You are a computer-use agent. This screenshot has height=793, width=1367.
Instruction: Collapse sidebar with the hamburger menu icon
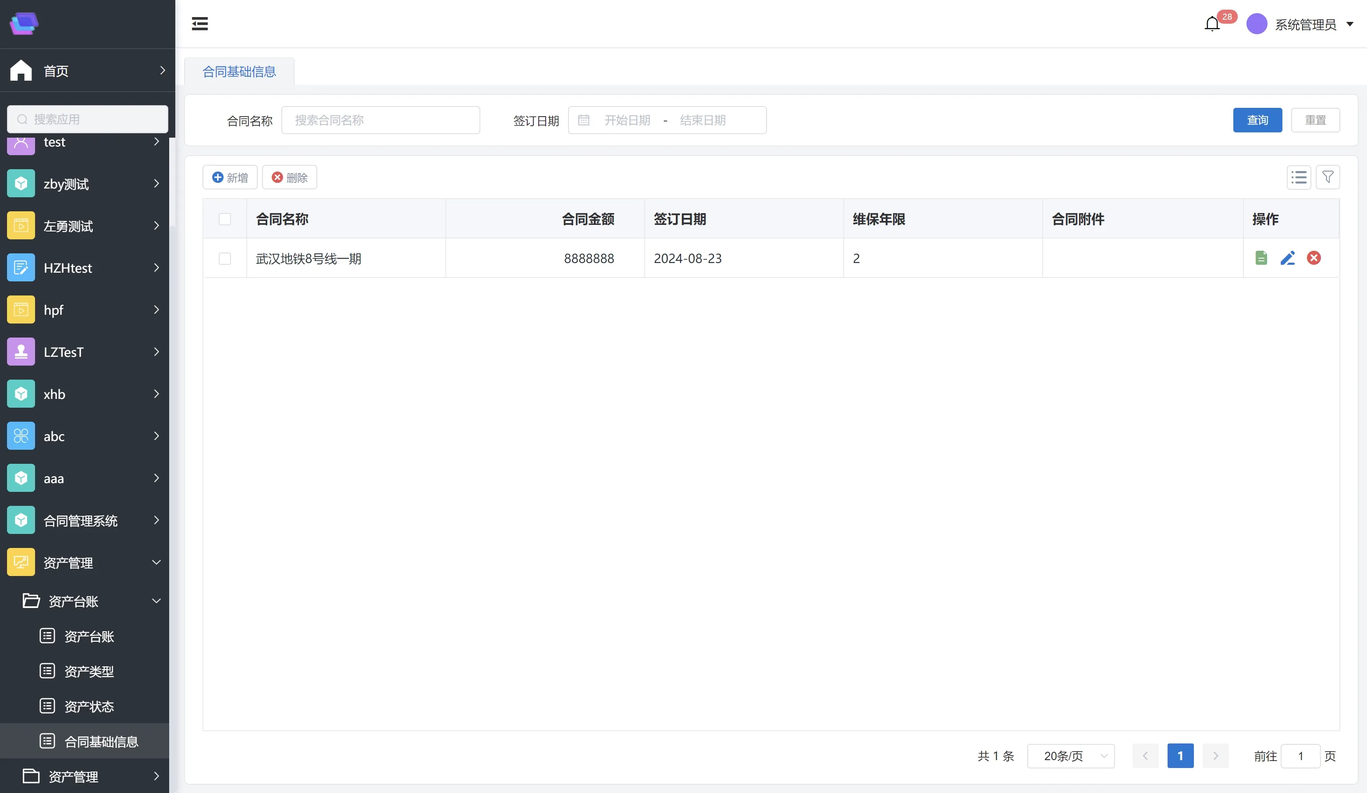coord(199,24)
